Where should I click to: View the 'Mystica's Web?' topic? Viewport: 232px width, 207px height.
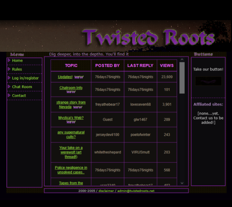[71, 118]
